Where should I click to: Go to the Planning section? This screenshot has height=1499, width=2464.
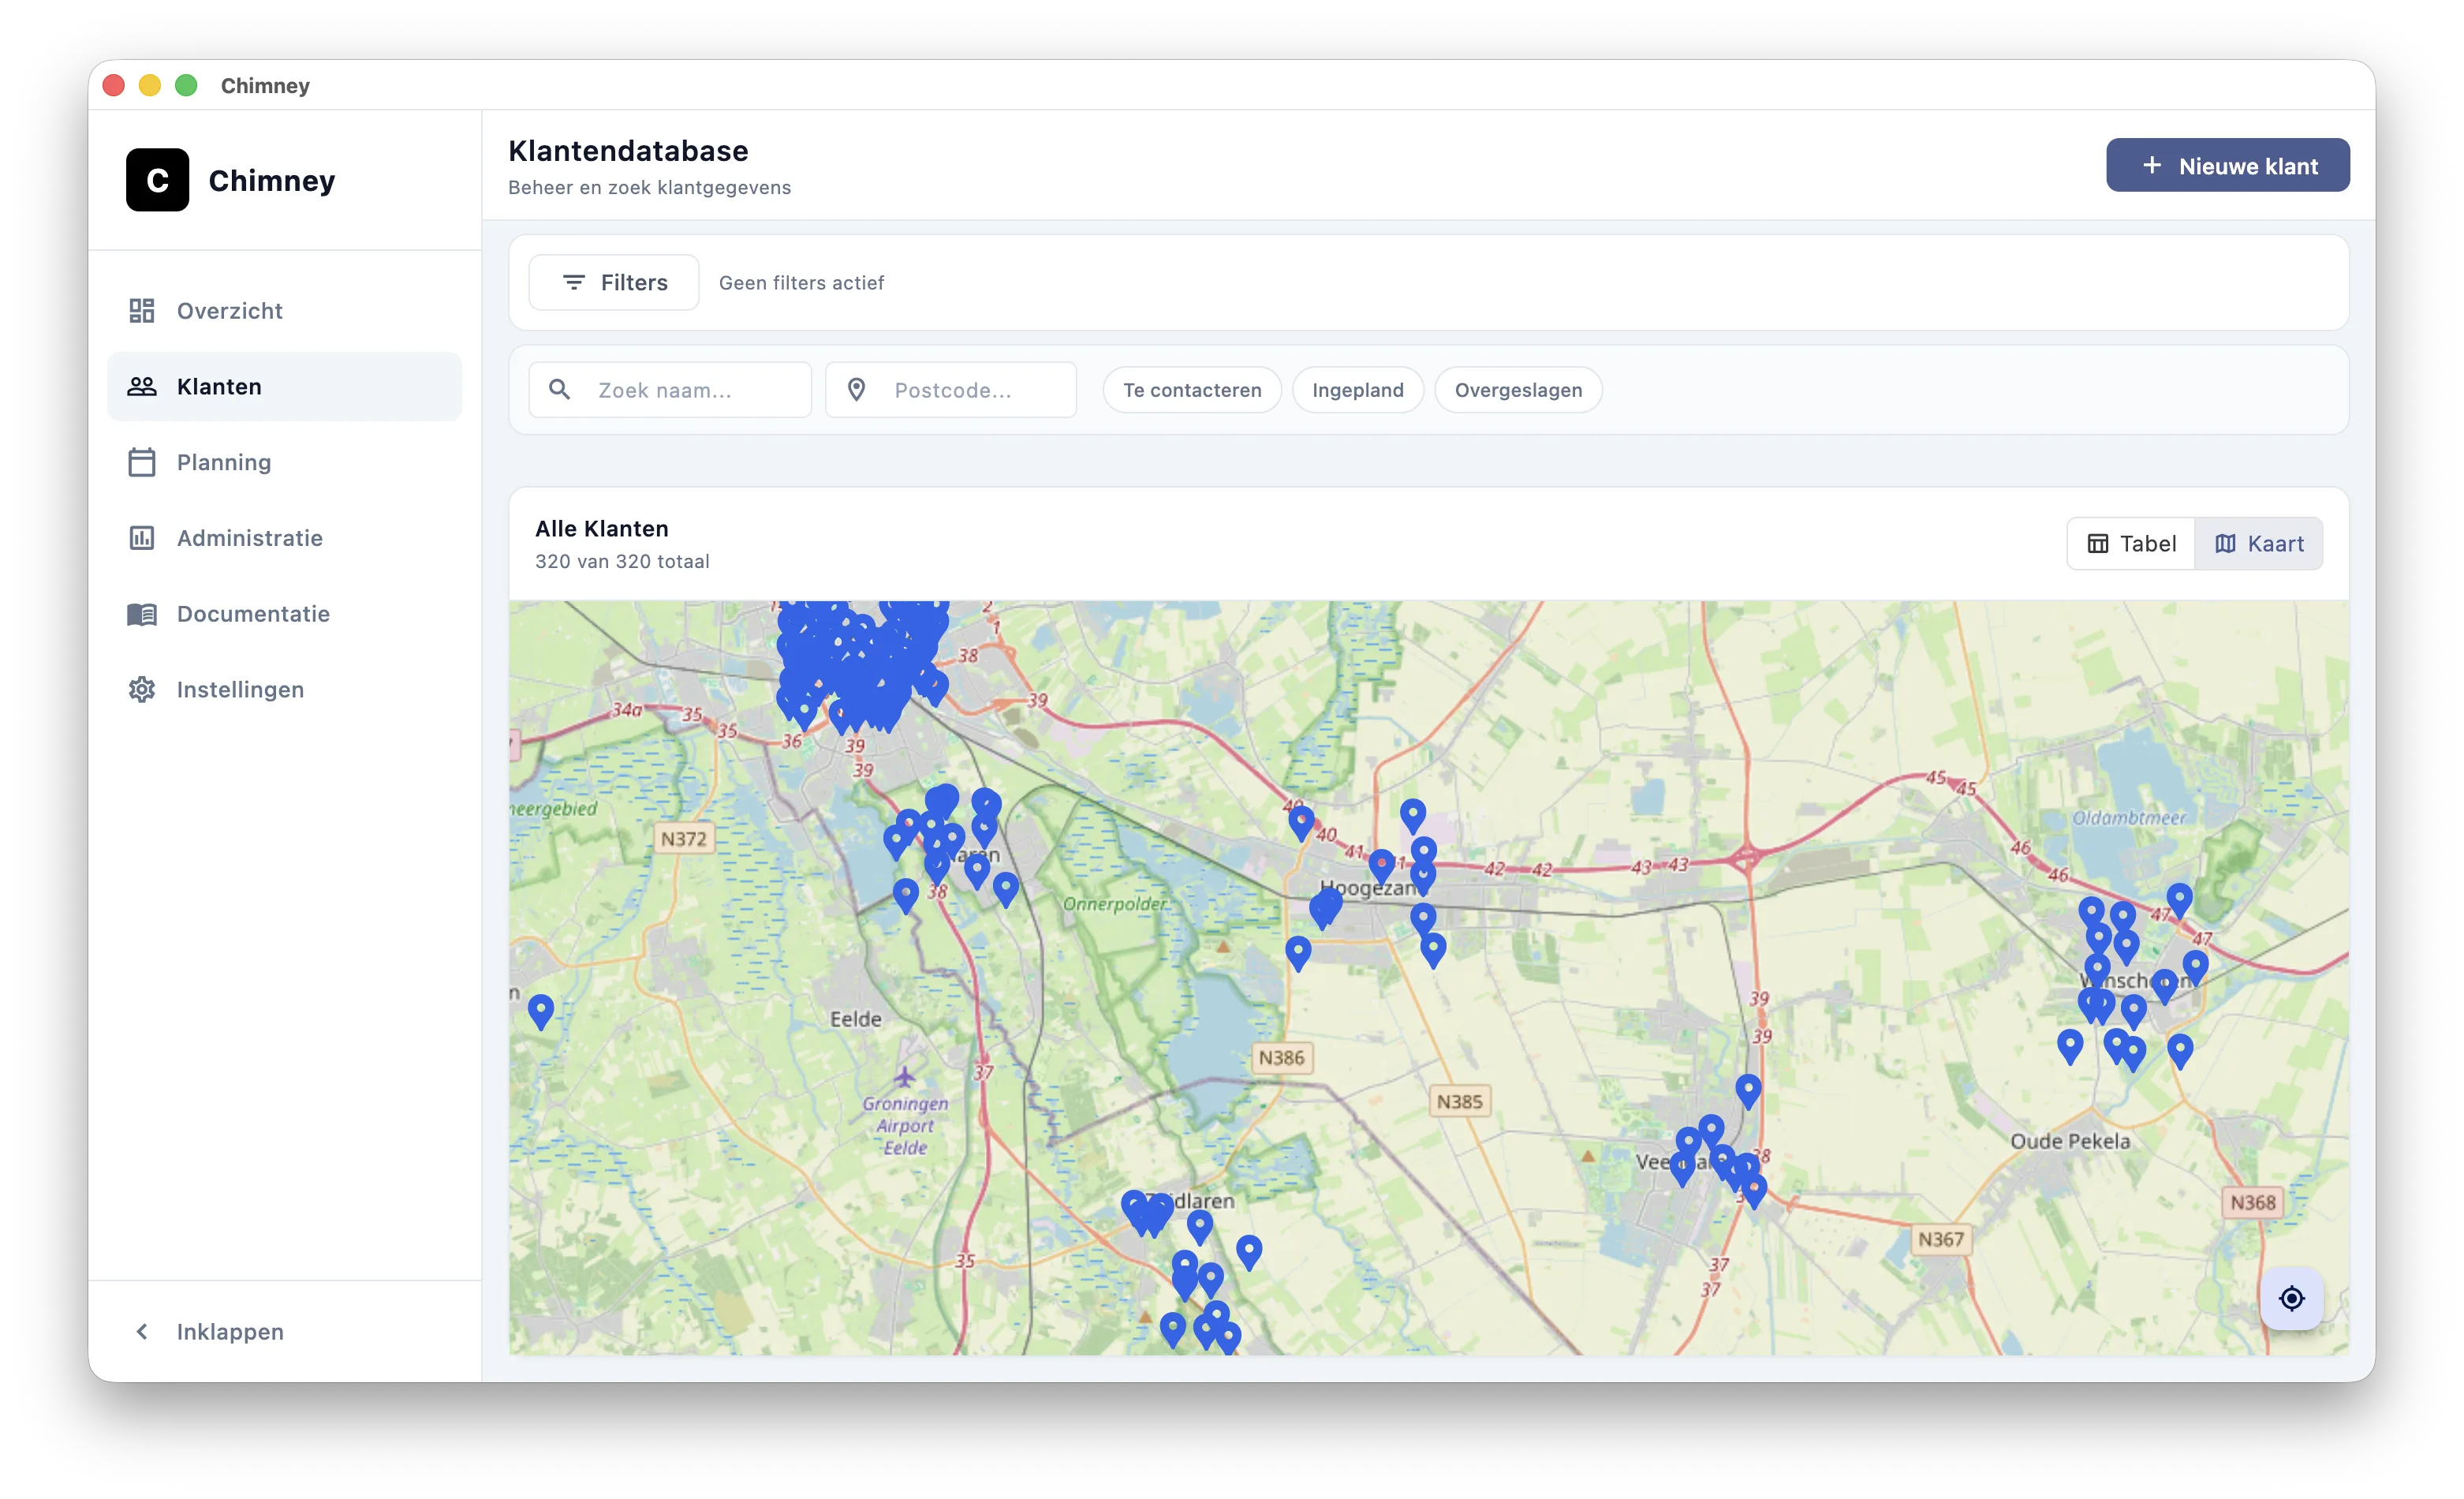284,462
